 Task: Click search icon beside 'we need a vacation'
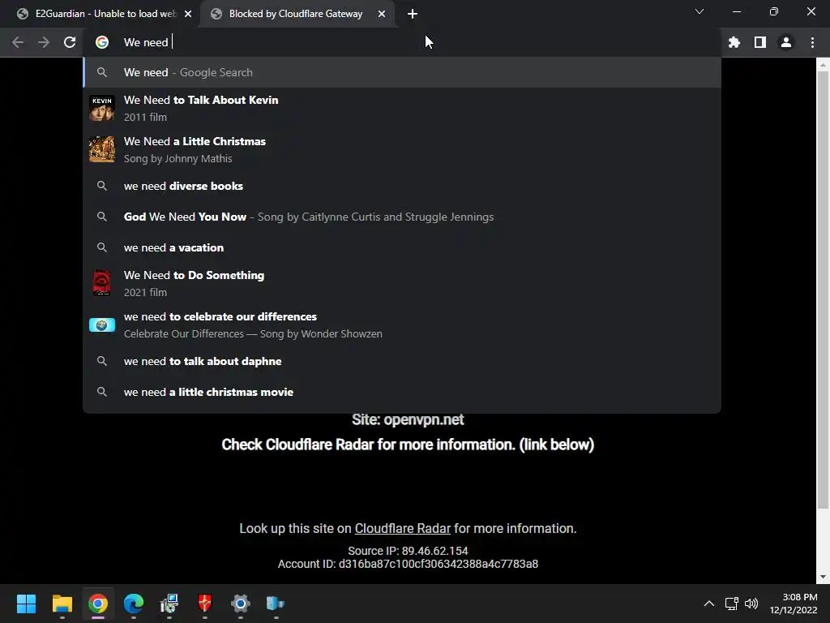click(x=102, y=247)
